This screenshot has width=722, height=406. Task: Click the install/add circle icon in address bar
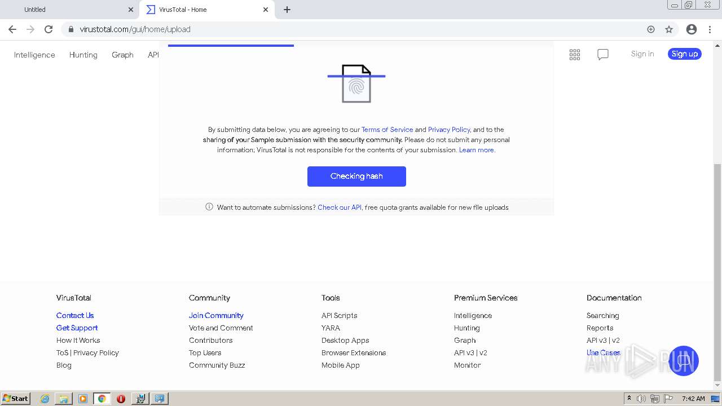coord(651,29)
